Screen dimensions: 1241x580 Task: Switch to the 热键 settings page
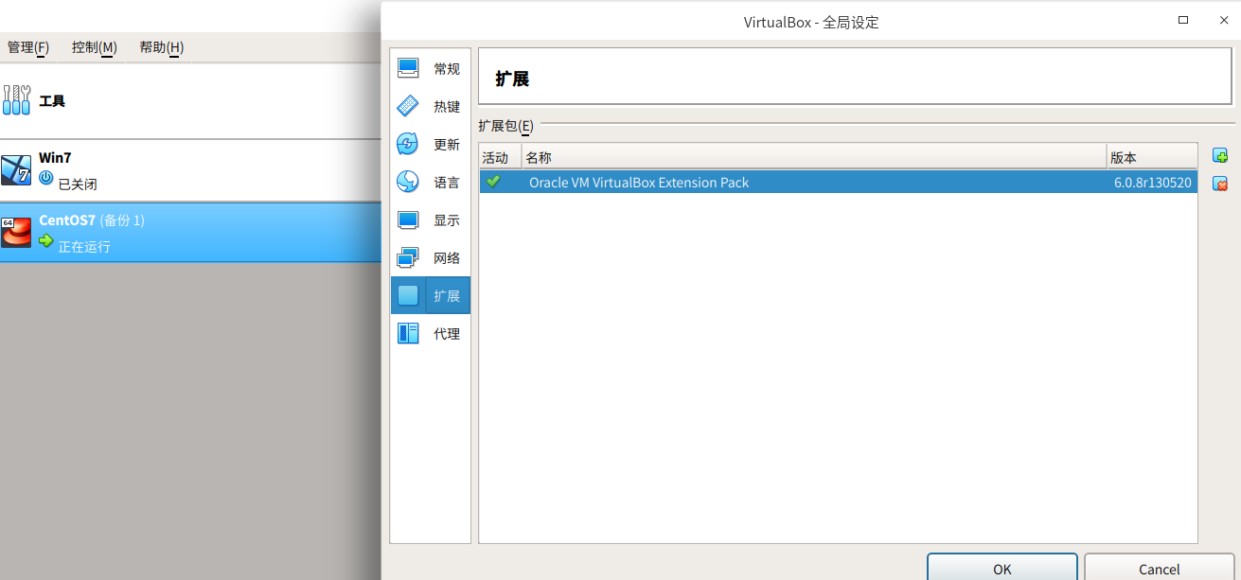pos(431,106)
